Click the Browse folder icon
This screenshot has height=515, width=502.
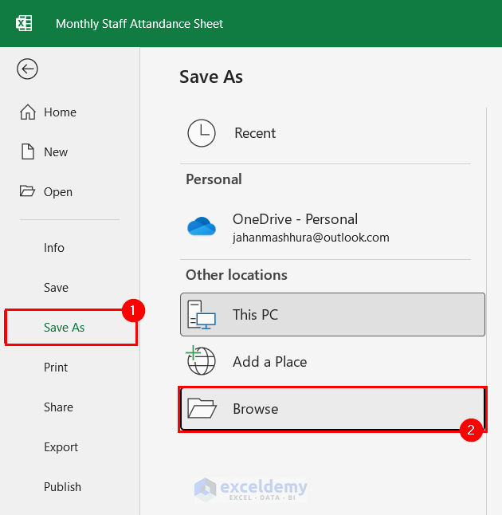point(202,409)
